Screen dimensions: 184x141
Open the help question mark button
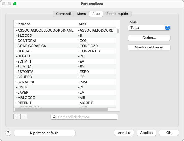[8, 133]
